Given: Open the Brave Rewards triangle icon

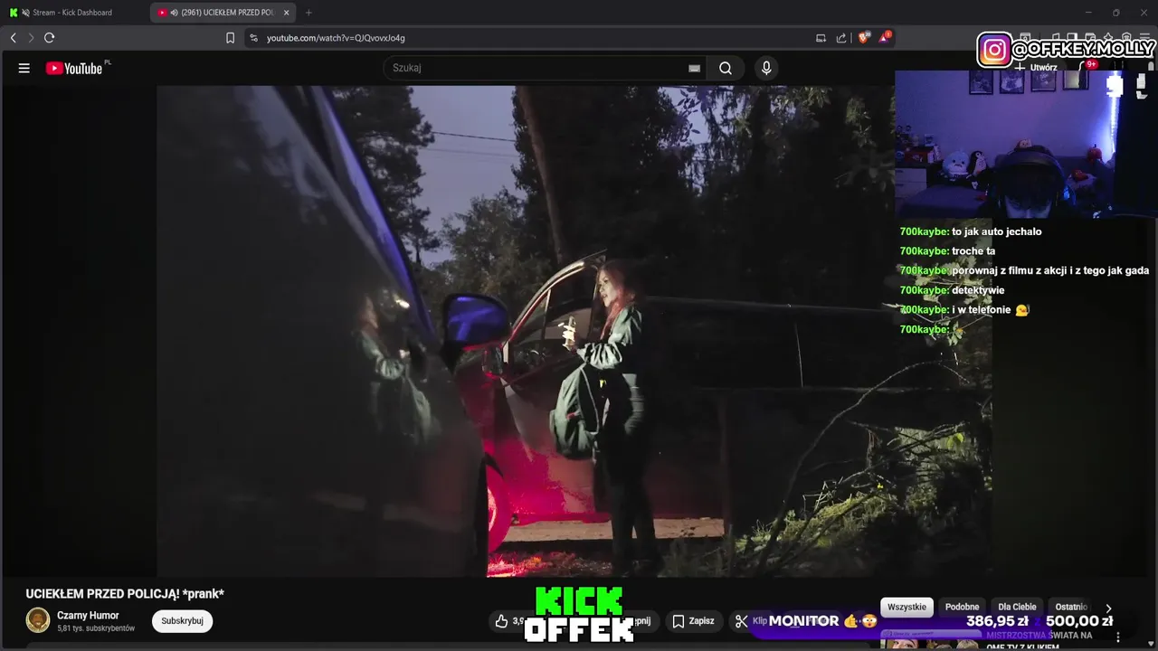Looking at the screenshot, I should (885, 37).
